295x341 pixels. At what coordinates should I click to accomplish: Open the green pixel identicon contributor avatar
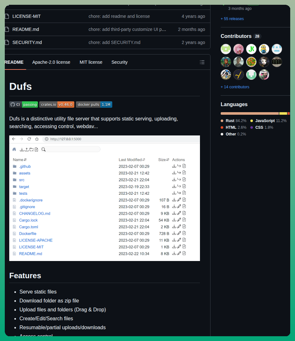[x=226, y=49]
